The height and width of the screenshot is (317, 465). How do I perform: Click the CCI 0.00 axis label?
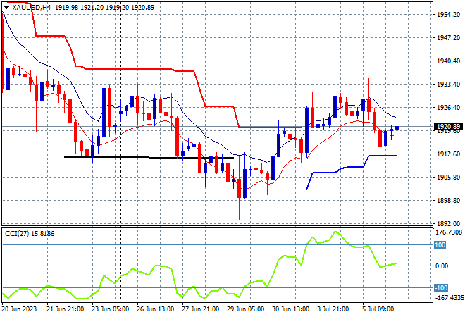pos(442,266)
